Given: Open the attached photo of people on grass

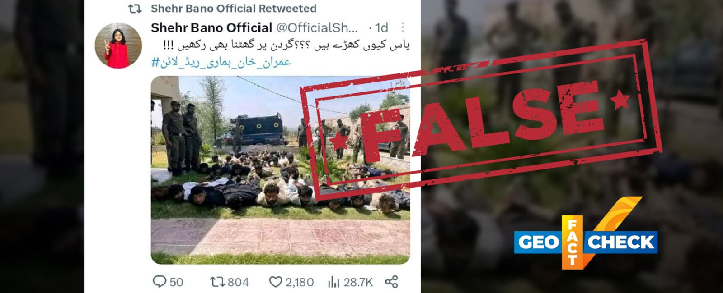Looking at the screenshot, I should click(280, 170).
